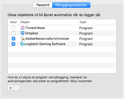Select the iTunesHelper app icon
Screen dimensions: 124x99
click(23, 28)
